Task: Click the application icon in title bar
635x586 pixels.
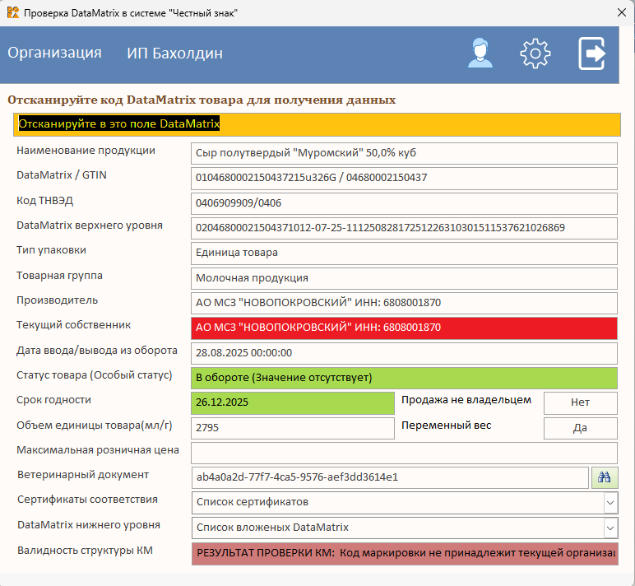Action: 13,12
